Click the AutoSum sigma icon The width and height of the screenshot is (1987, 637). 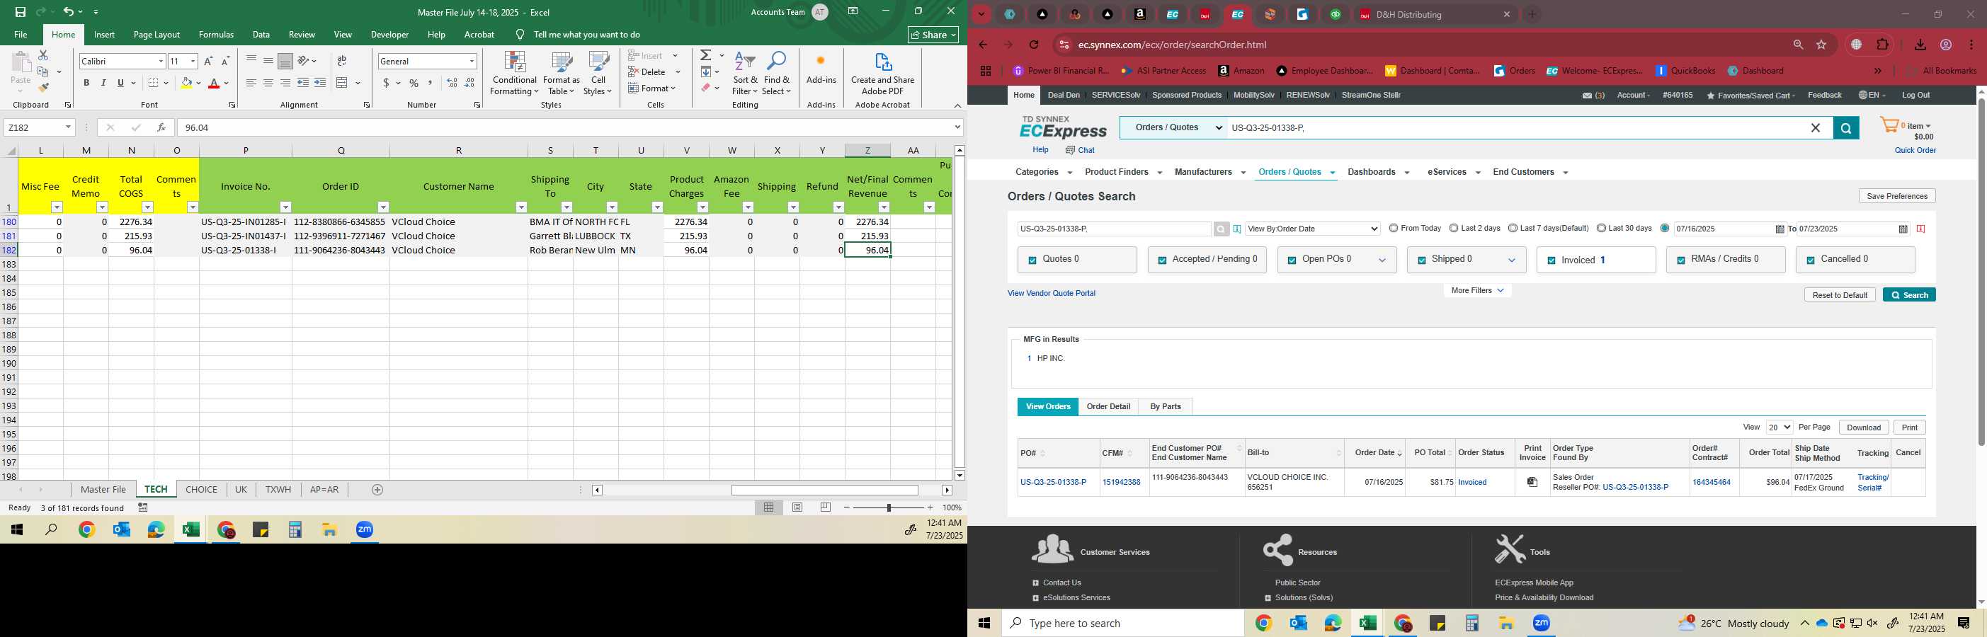point(705,55)
